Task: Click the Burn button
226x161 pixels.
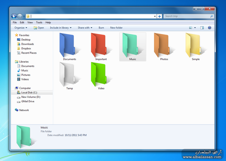Action: [101, 28]
